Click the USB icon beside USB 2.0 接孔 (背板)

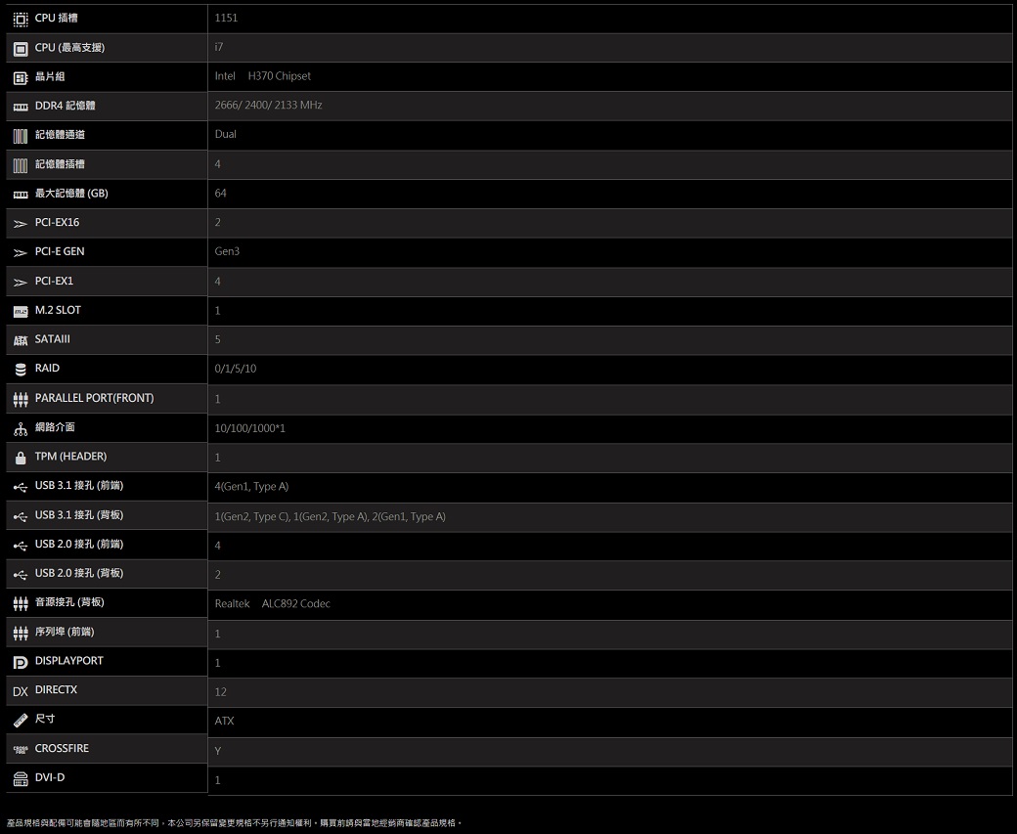click(x=21, y=574)
